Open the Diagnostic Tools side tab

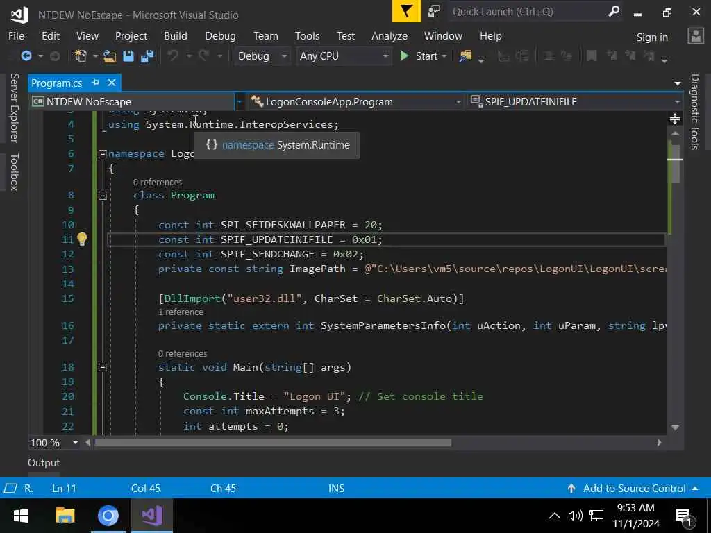(694, 112)
